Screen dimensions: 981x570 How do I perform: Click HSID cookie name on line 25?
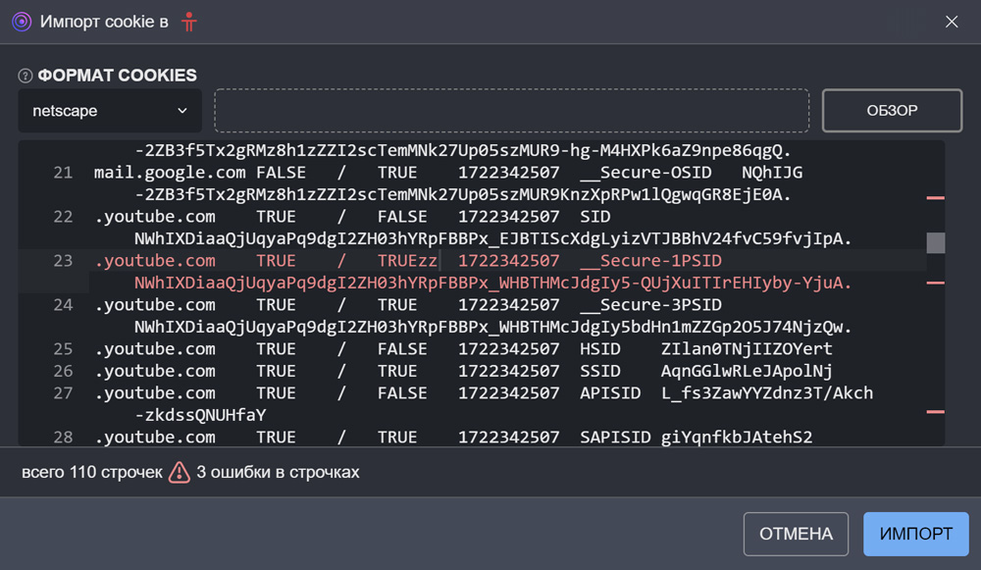pos(600,349)
